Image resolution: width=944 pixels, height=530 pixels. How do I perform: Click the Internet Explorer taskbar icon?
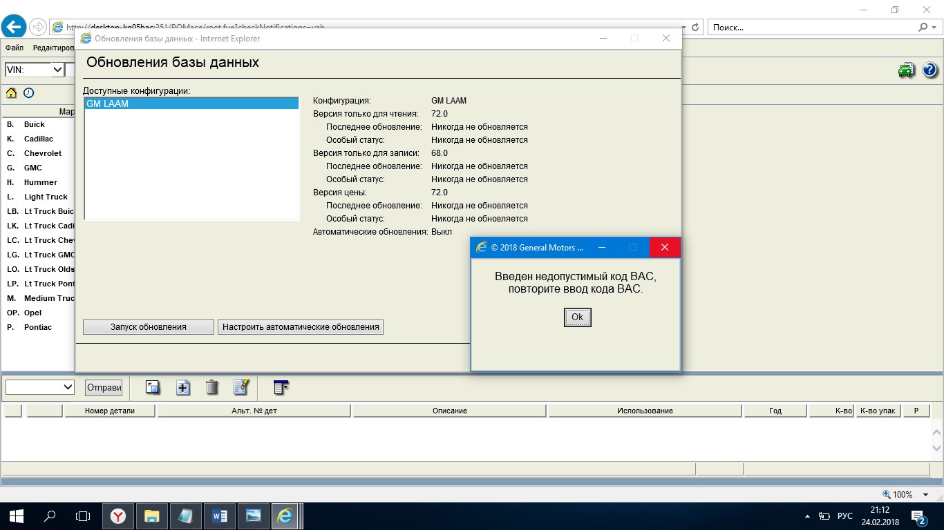click(x=285, y=516)
